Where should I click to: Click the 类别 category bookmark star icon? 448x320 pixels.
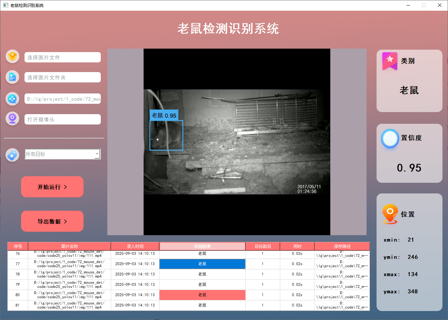point(390,61)
